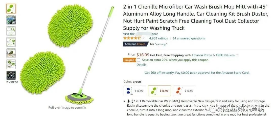Image resolution: width=273 pixels, height=116 pixels.
Task: Choose the green color option
Action: point(160,91)
